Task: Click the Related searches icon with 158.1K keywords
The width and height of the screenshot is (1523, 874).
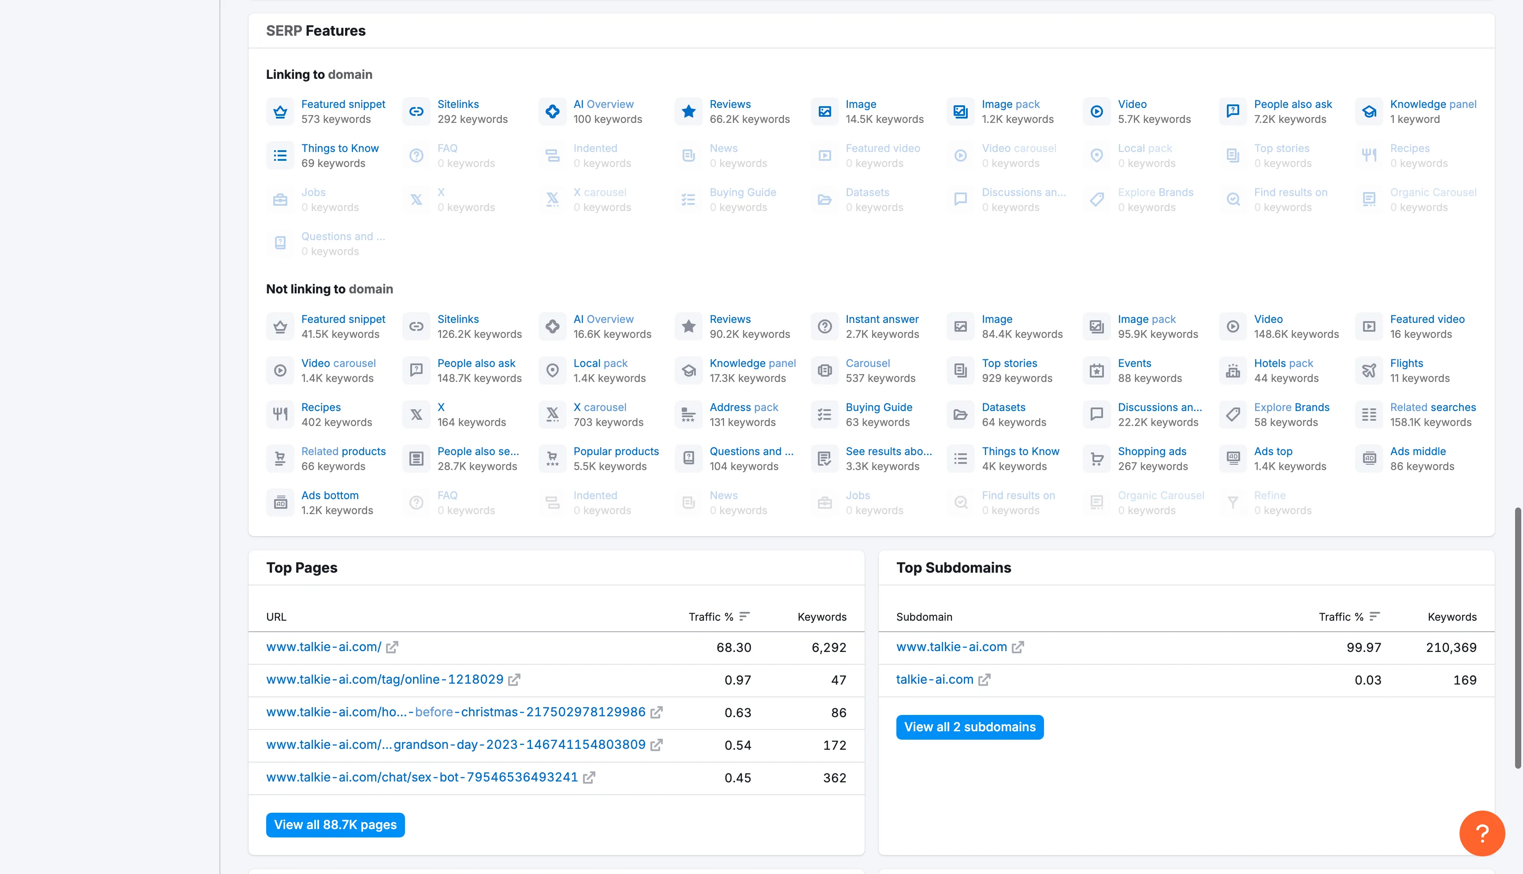Action: pos(1369,414)
